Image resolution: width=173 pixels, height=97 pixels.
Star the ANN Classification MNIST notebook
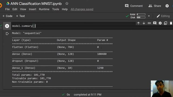pyautogui.click(x=67, y=4)
